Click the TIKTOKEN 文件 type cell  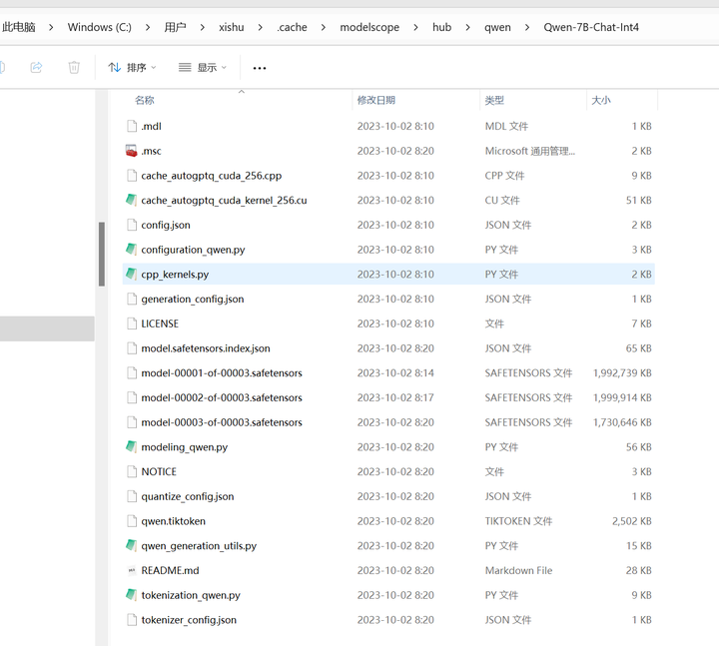[518, 521]
